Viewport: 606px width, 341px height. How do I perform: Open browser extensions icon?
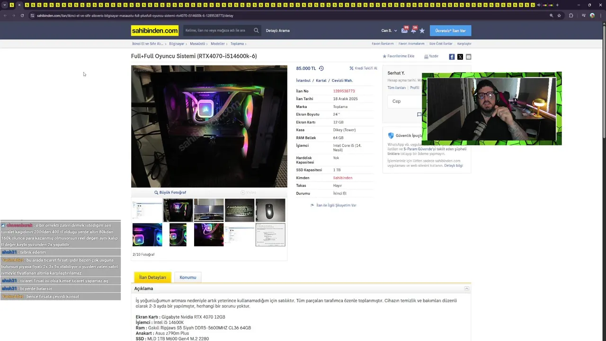(x=571, y=16)
